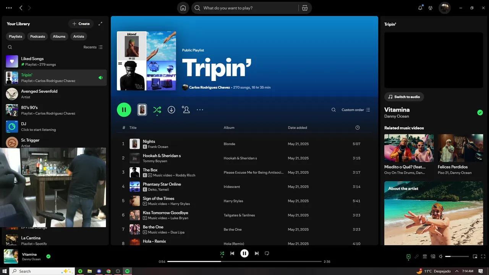
Task: Filter library by Podcasts
Action: click(37, 36)
